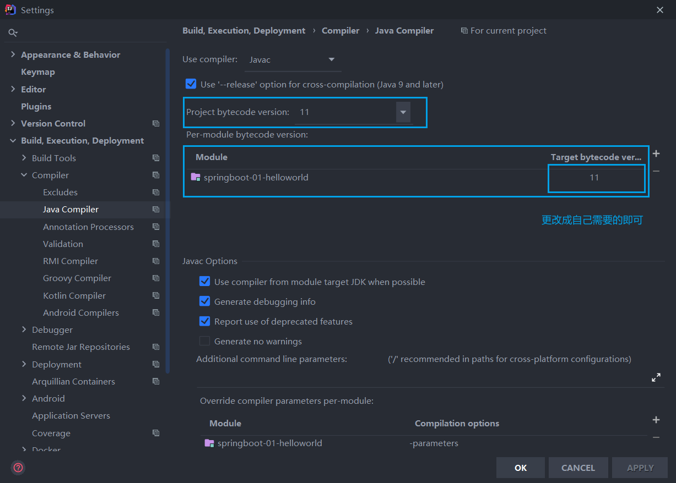
Task: Disable Generate debugging info
Action: click(205, 301)
